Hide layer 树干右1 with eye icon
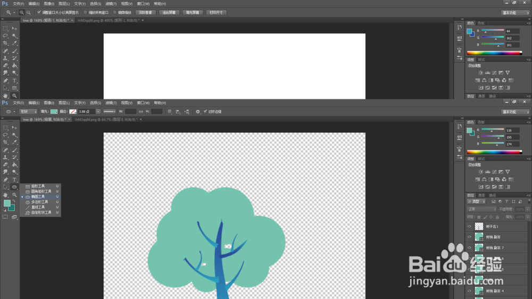The height and width of the screenshot is (299, 532). pyautogui.click(x=470, y=226)
